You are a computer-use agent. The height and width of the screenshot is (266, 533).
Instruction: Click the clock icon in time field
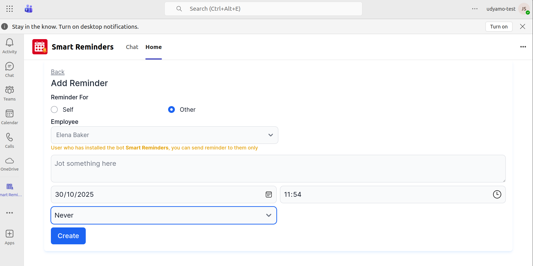497,195
